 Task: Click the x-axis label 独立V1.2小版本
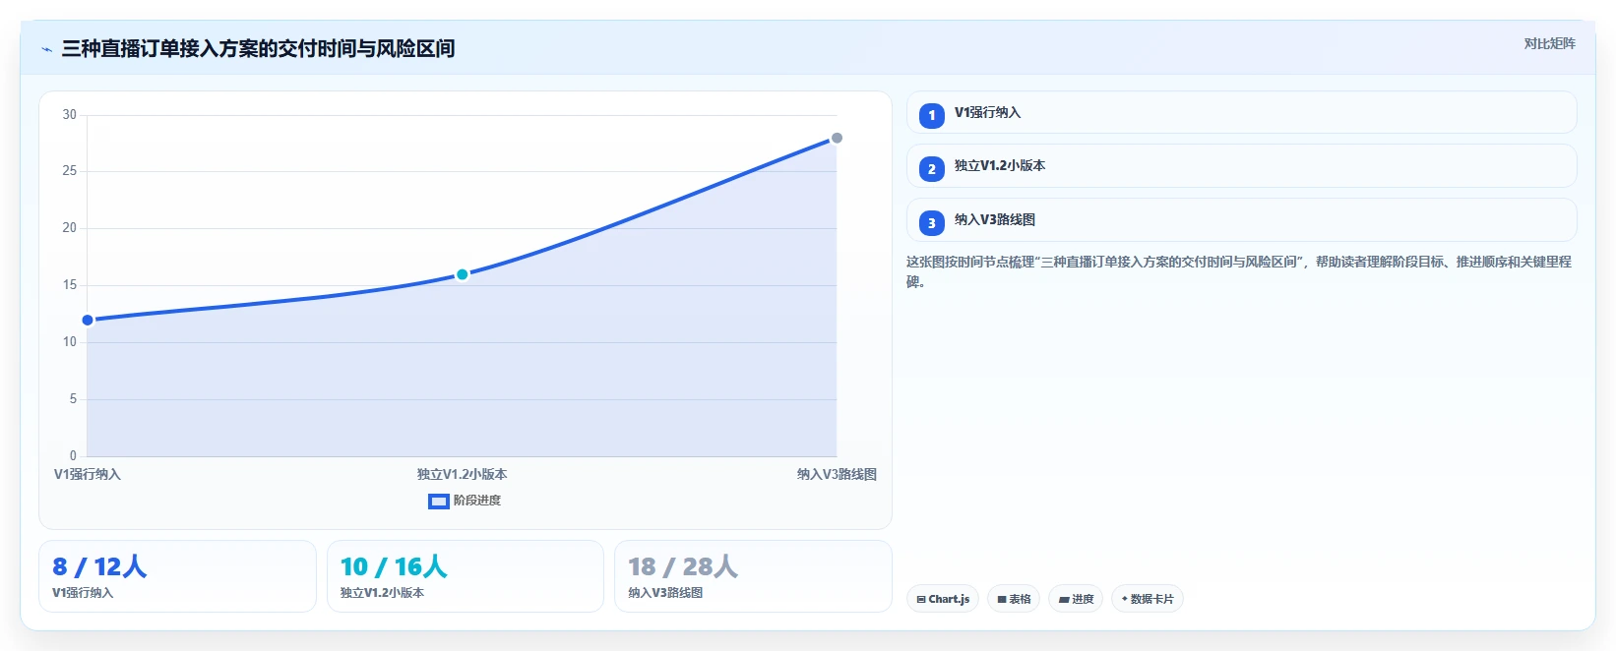tap(462, 474)
